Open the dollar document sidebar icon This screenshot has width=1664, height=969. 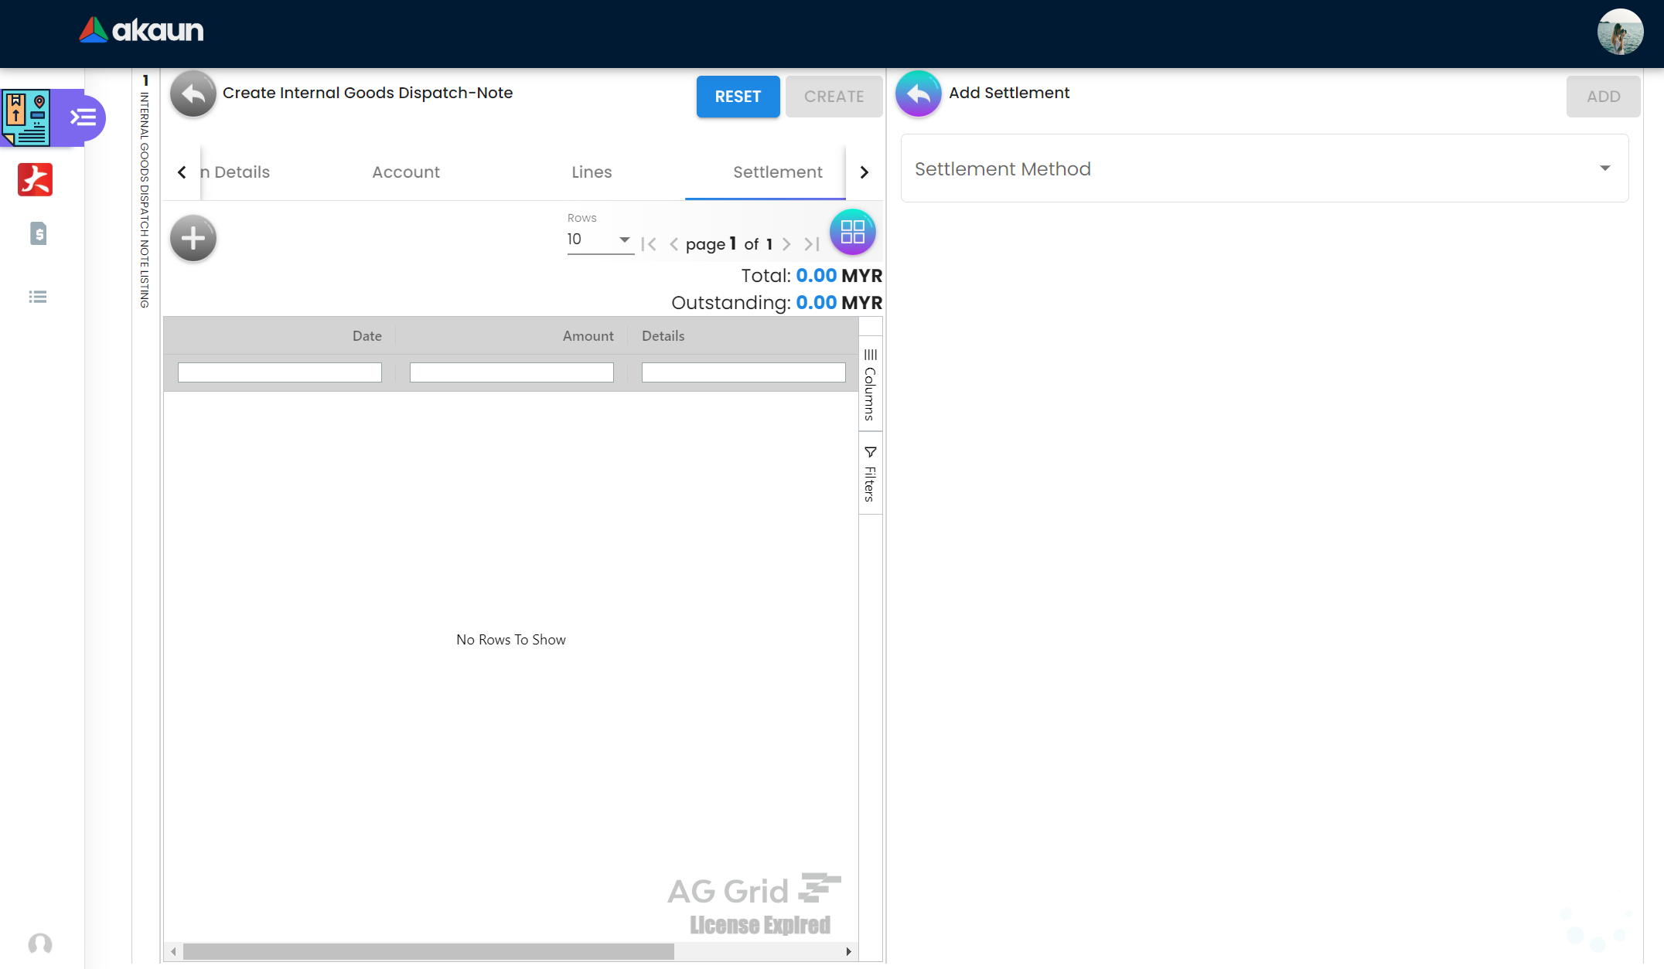coord(38,233)
